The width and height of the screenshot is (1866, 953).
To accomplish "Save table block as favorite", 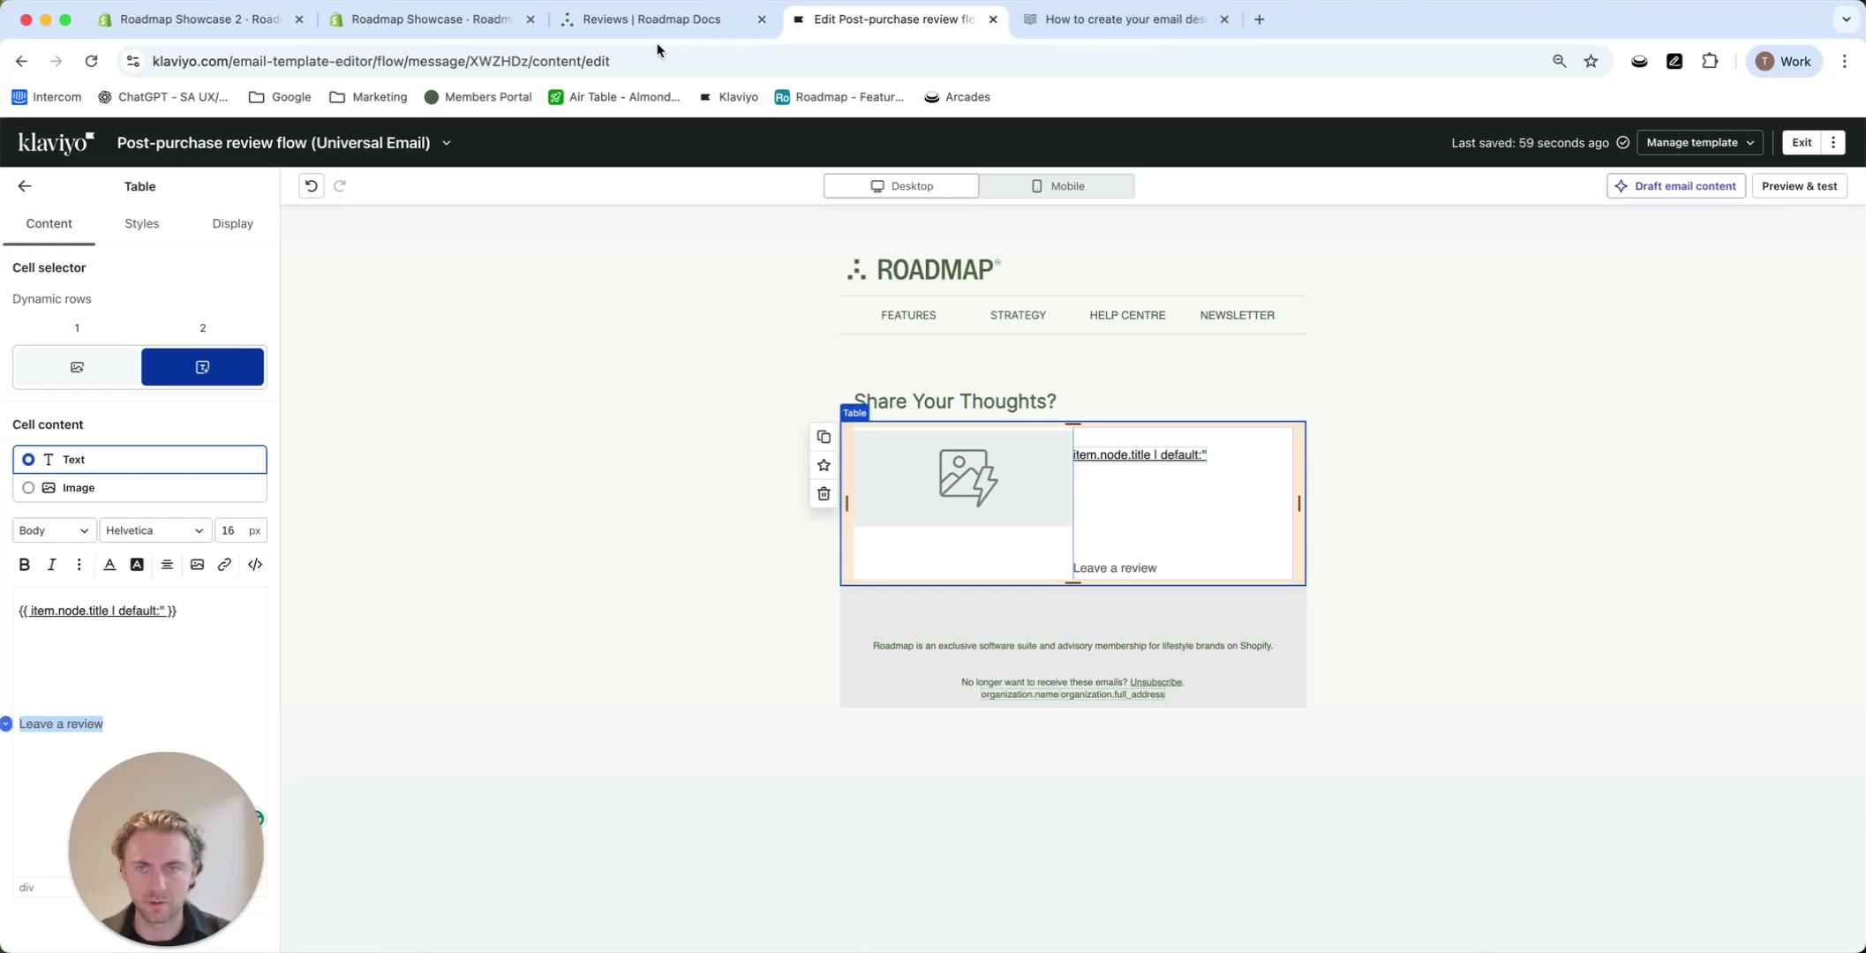I will click(823, 465).
